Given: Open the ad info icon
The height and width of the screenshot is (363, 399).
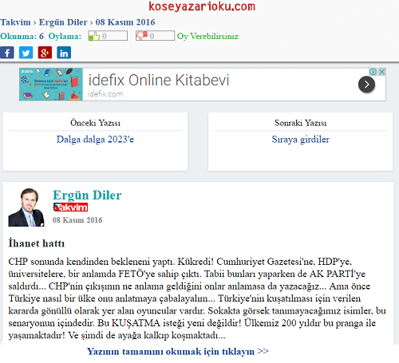Looking at the screenshot, I should point(373,72).
